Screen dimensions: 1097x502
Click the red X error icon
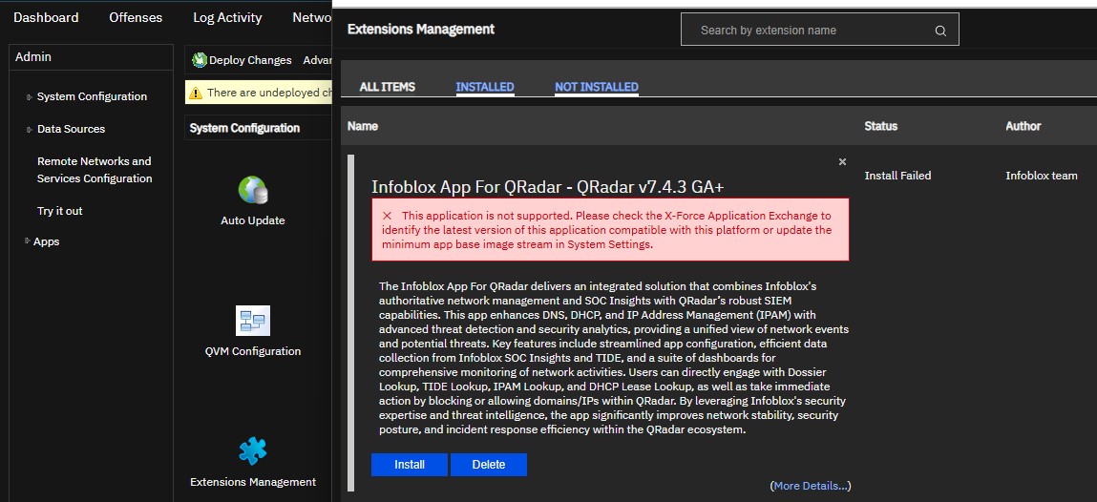(387, 216)
